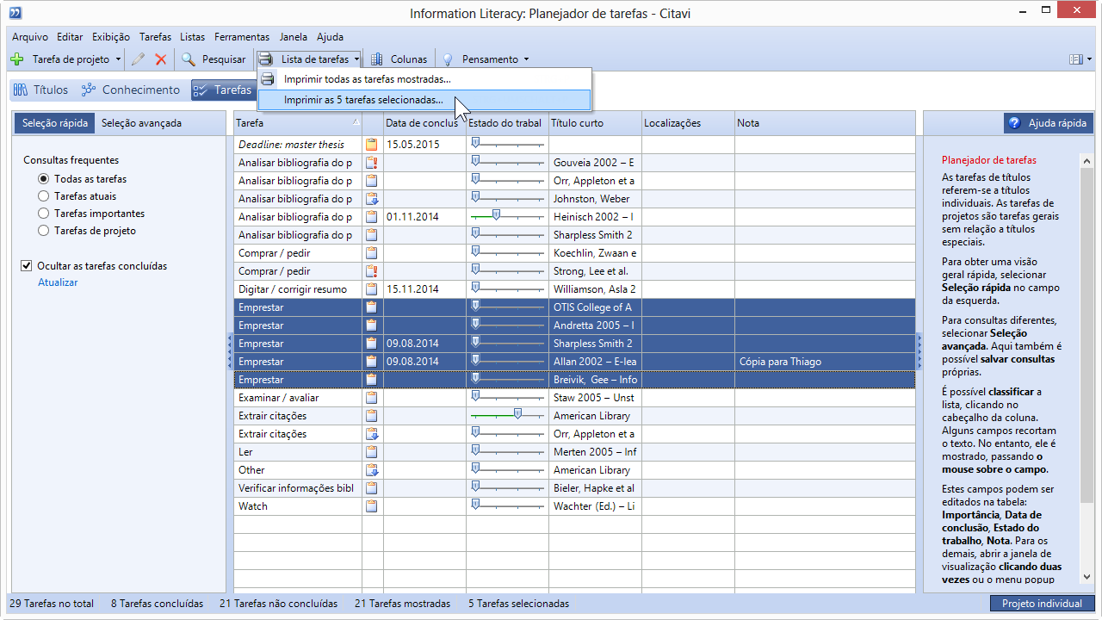Image resolution: width=1102 pixels, height=620 pixels.
Task: Click task icon in Strong, Lee et al. row
Action: (372, 271)
